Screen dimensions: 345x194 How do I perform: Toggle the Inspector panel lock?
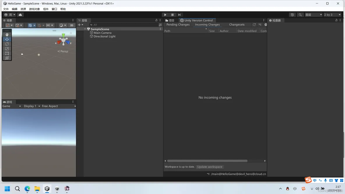click(336, 20)
